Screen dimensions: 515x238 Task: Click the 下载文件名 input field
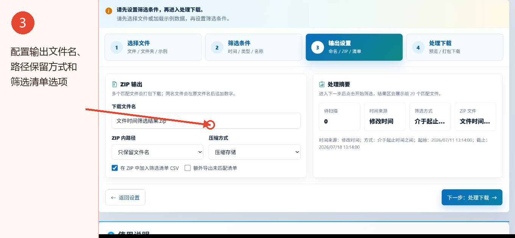point(206,121)
